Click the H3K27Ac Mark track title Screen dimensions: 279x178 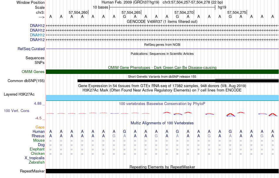click(x=162, y=90)
